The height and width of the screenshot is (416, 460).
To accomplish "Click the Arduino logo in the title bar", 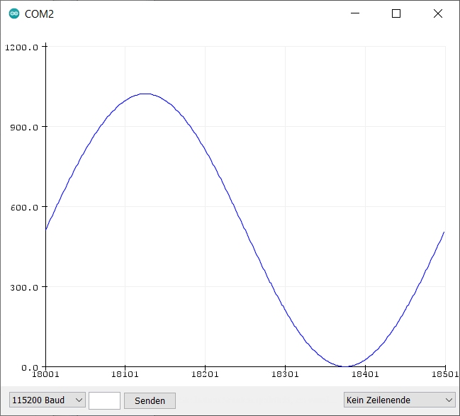I will (x=14, y=13).
